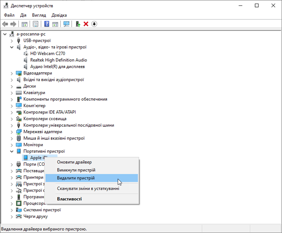Viewport: 282px width, 233px height.
Task: Open Properties sheet toolbar icon
Action: [x=36, y=24]
